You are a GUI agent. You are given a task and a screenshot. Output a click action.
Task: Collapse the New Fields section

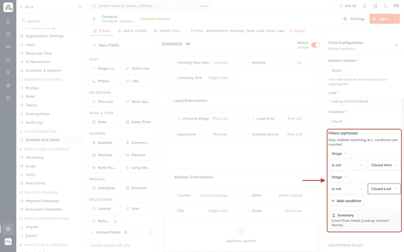95,45
